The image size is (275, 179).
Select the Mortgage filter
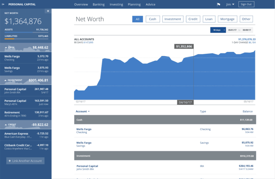(227, 19)
